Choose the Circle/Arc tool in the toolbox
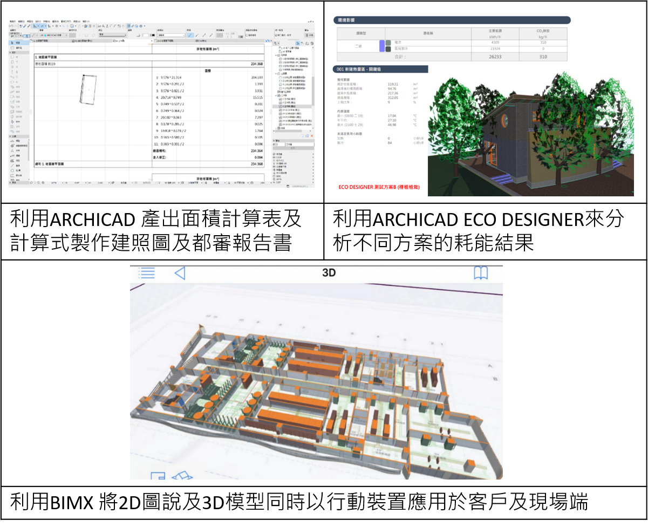This screenshot has height=527, width=648. click(13, 170)
